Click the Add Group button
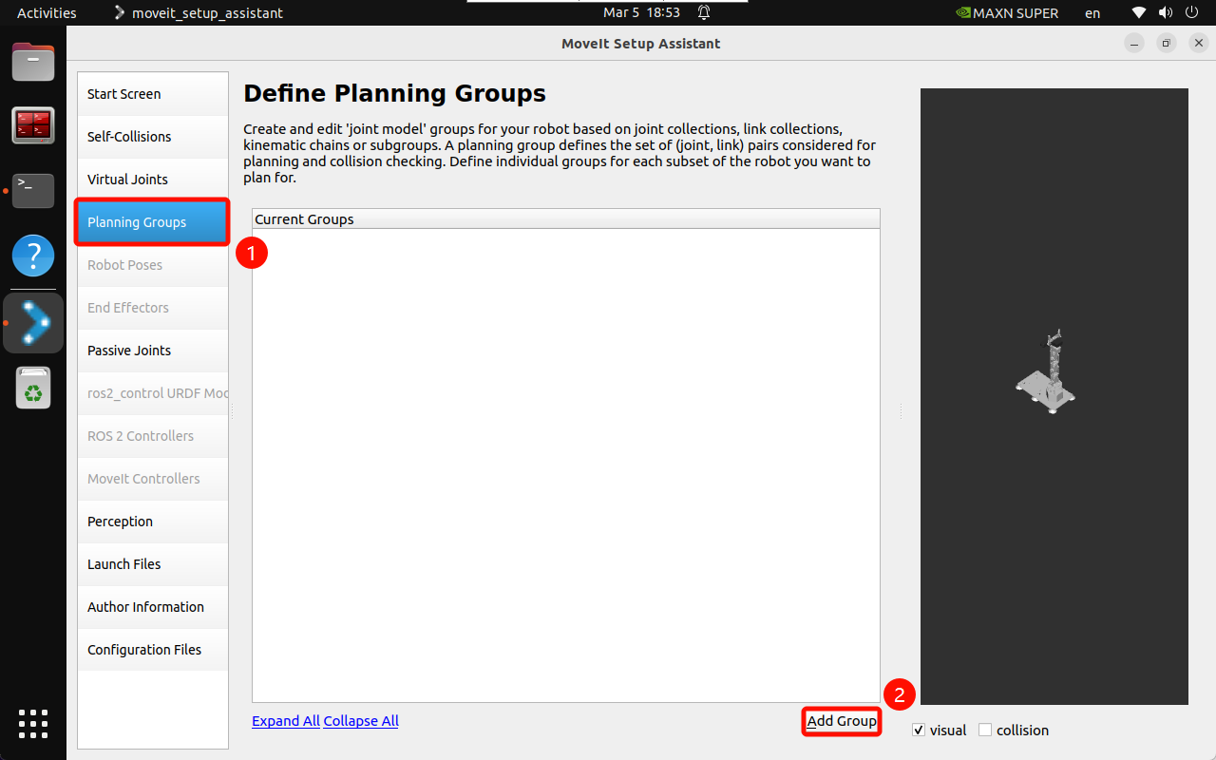This screenshot has width=1216, height=760. (x=842, y=721)
